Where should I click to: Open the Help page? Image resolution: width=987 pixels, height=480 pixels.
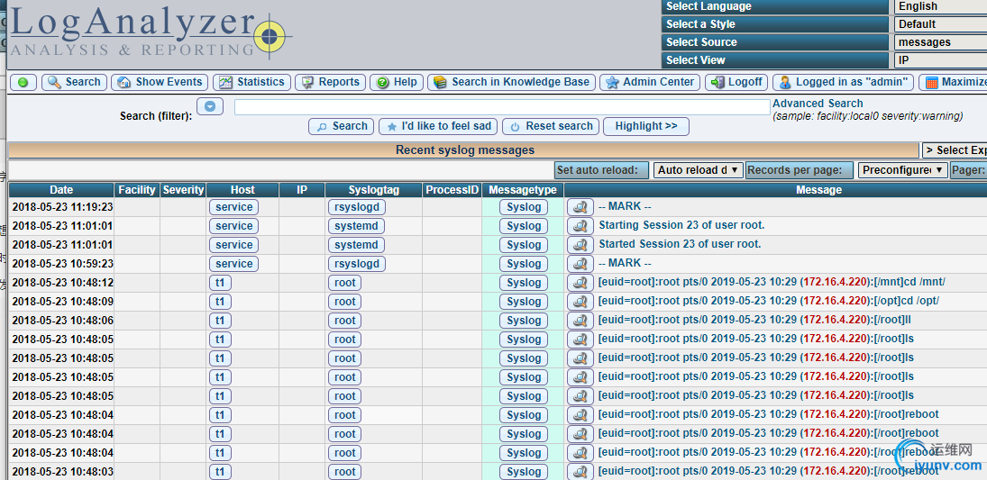[x=397, y=83]
